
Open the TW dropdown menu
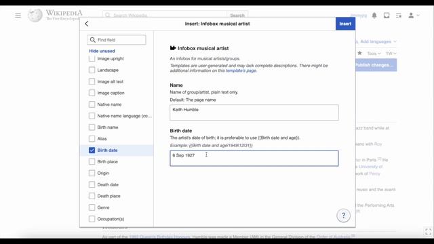[391, 54]
